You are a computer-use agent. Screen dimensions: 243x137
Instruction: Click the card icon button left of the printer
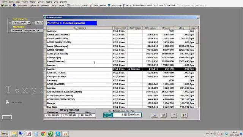click(x=155, y=115)
